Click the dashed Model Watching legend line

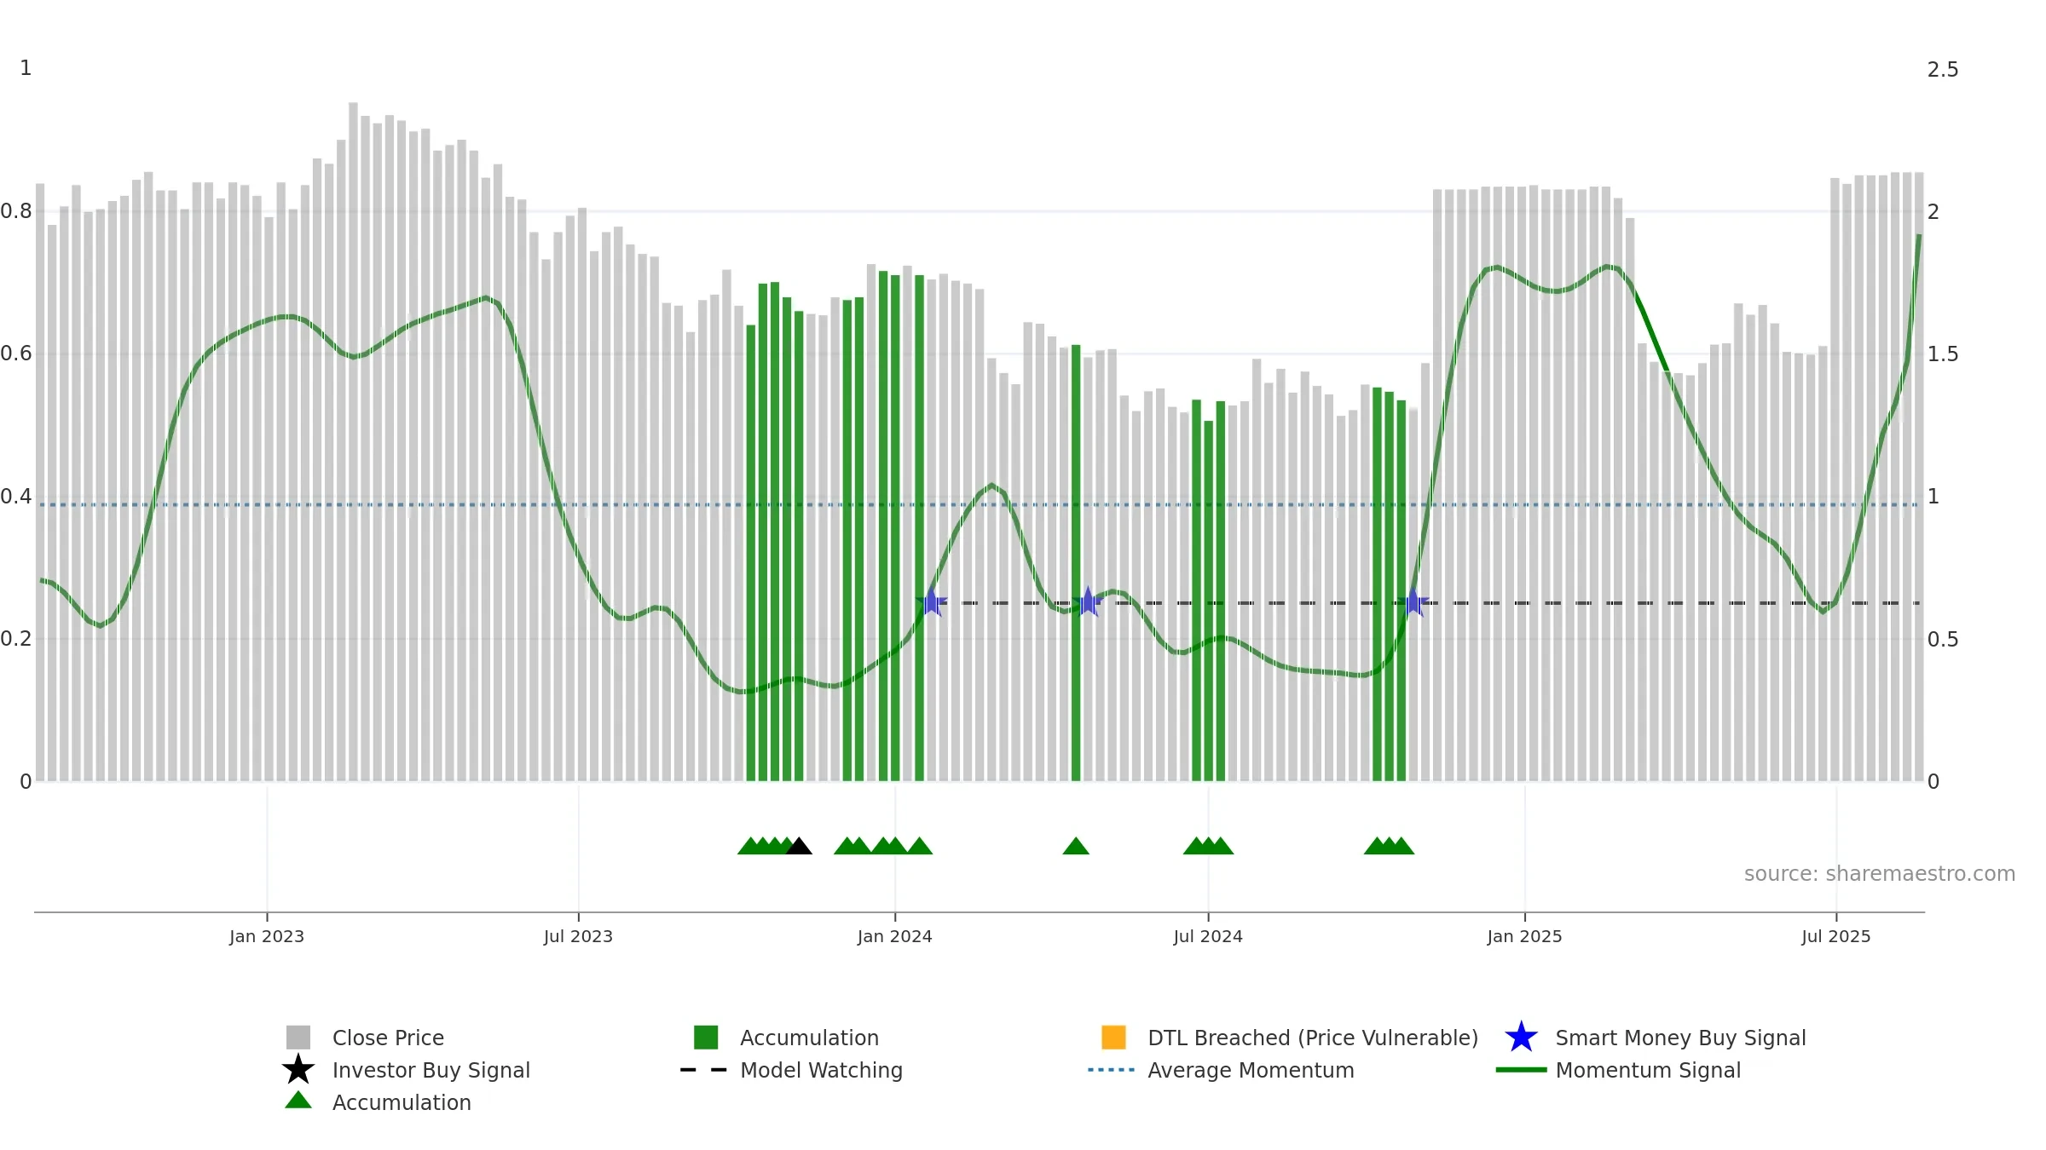[704, 1070]
